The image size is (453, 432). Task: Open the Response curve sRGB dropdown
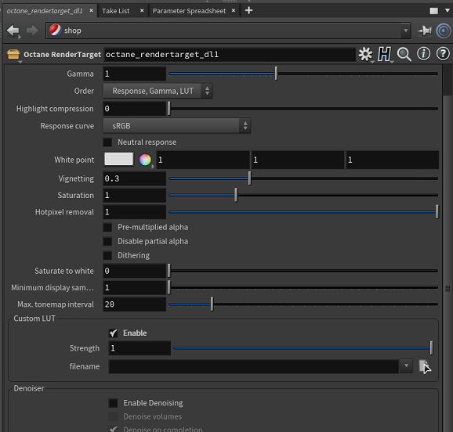tap(177, 126)
